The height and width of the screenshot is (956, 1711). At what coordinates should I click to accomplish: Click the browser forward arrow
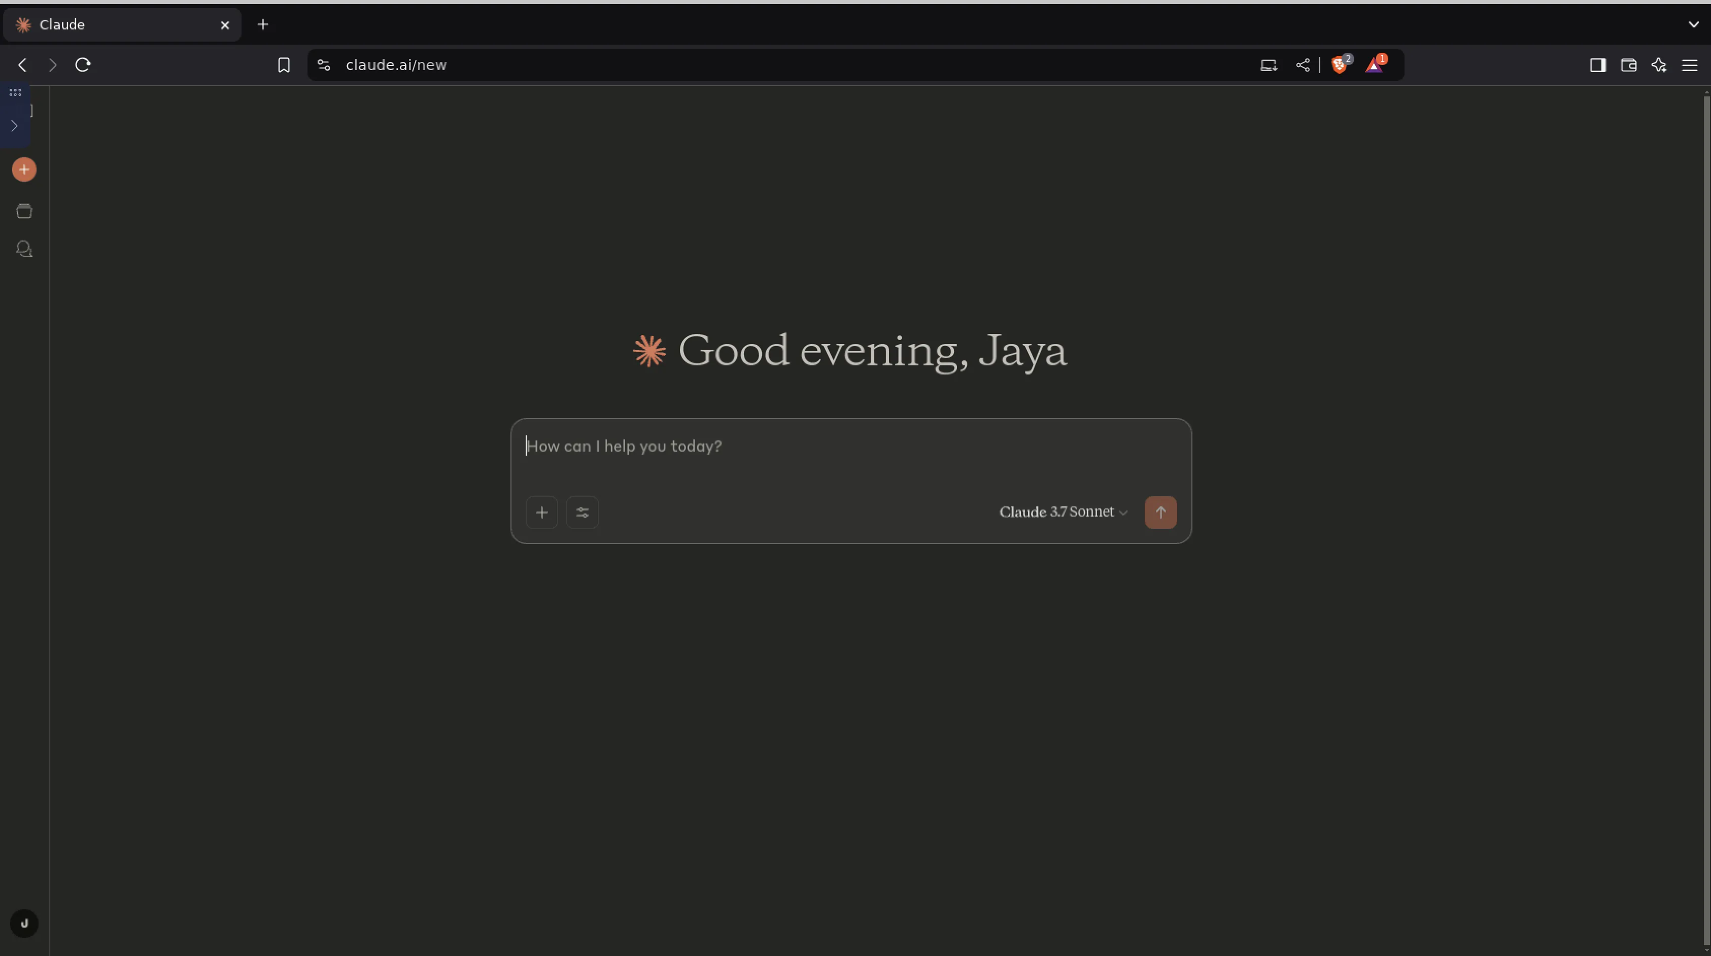(52, 65)
